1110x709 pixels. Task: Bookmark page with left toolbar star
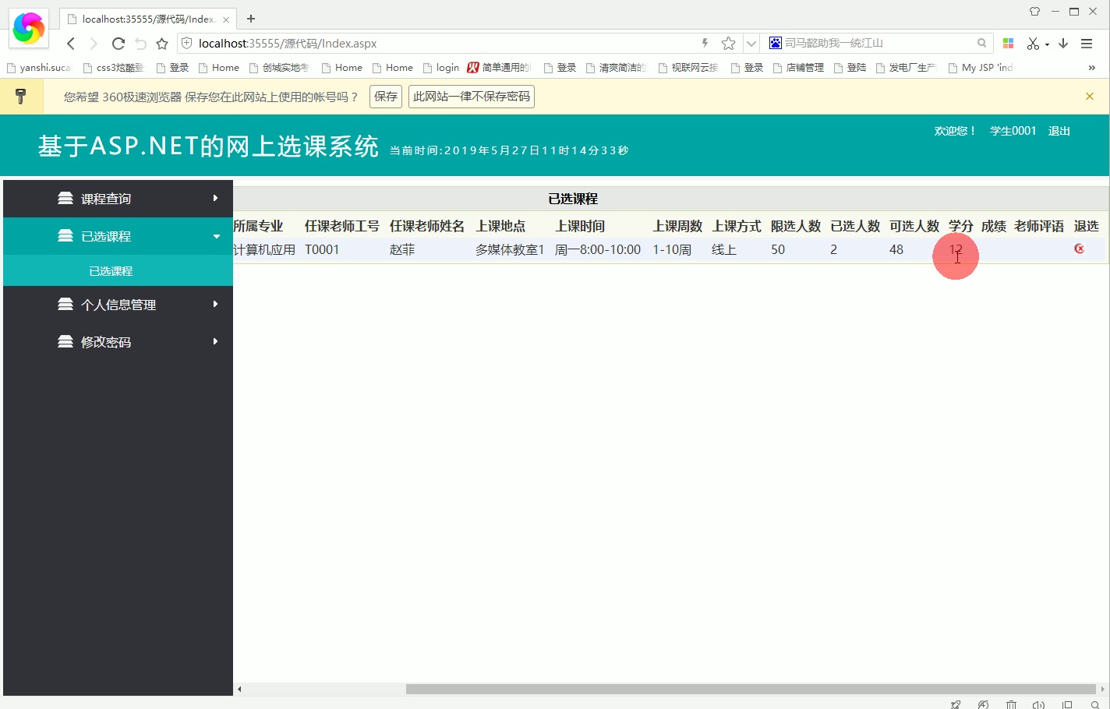click(x=162, y=44)
